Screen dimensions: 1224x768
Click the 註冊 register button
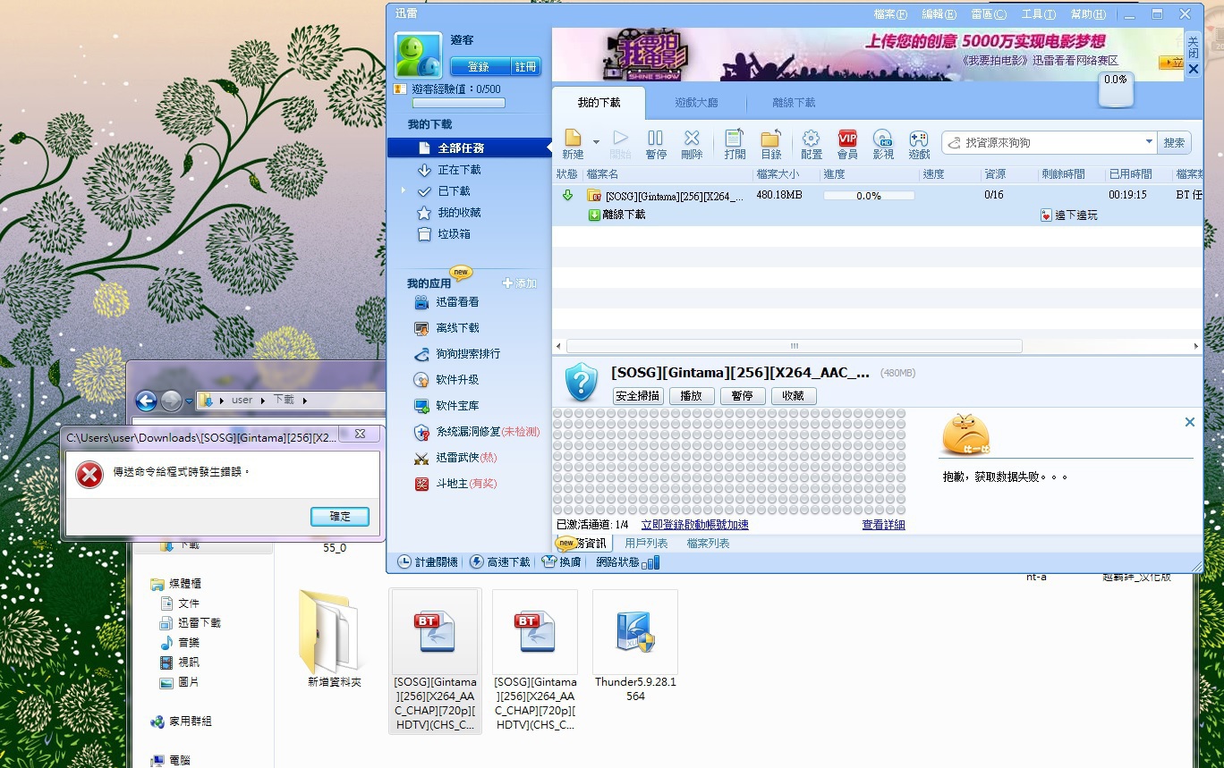point(525,67)
